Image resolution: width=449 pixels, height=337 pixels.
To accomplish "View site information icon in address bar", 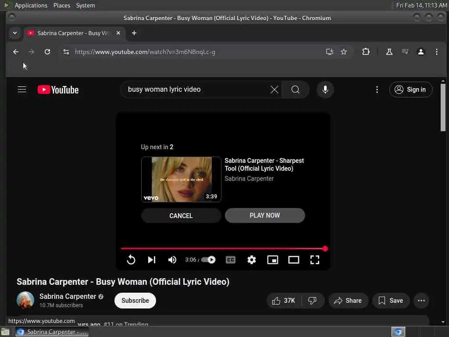I will [66, 52].
